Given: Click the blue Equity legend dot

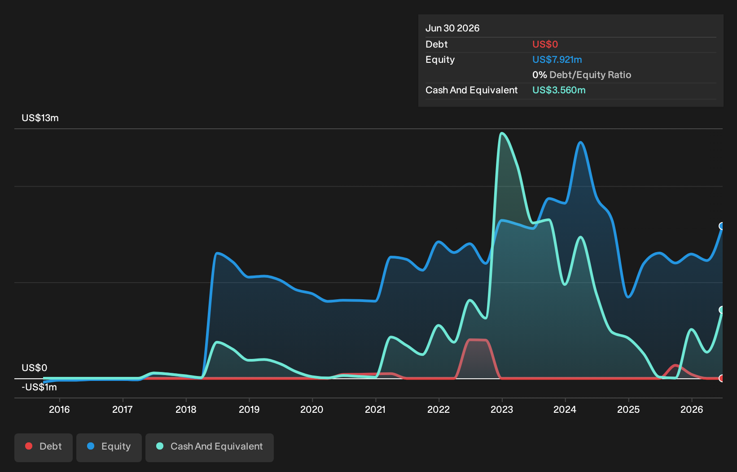Looking at the screenshot, I should [x=91, y=446].
